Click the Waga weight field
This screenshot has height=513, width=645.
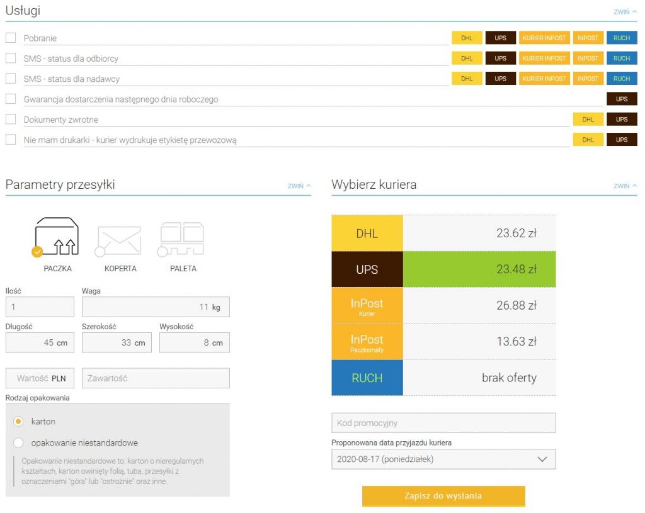[x=156, y=307]
